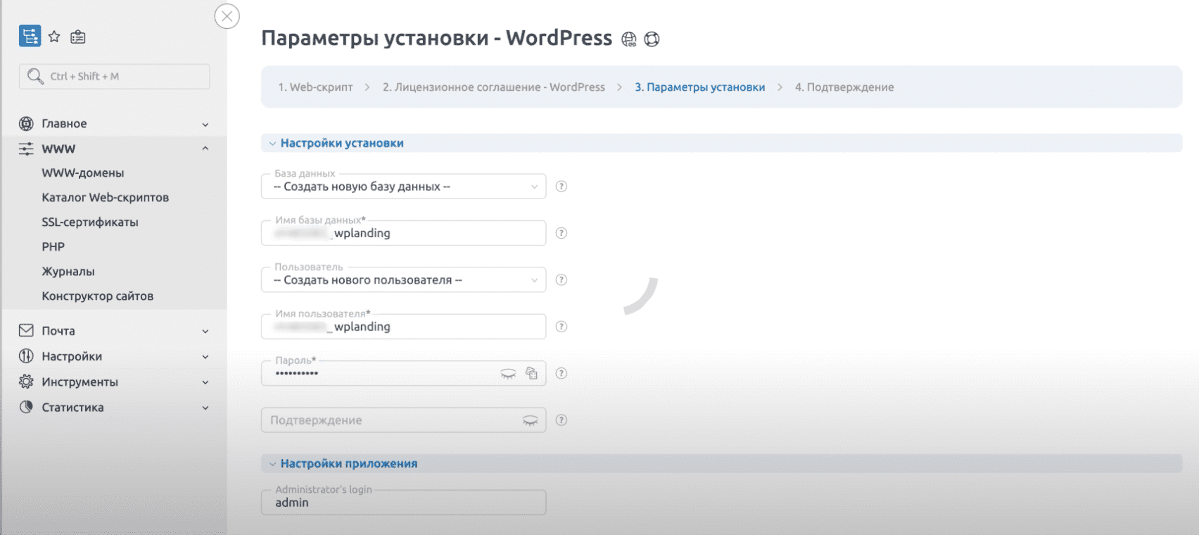Click the clipboard icon beside the star
1199x535 pixels.
pyautogui.click(x=78, y=37)
